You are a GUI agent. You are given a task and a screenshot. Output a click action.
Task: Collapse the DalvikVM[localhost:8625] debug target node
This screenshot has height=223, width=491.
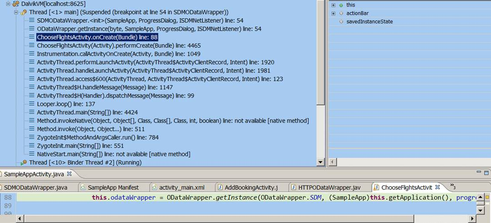(8, 4)
